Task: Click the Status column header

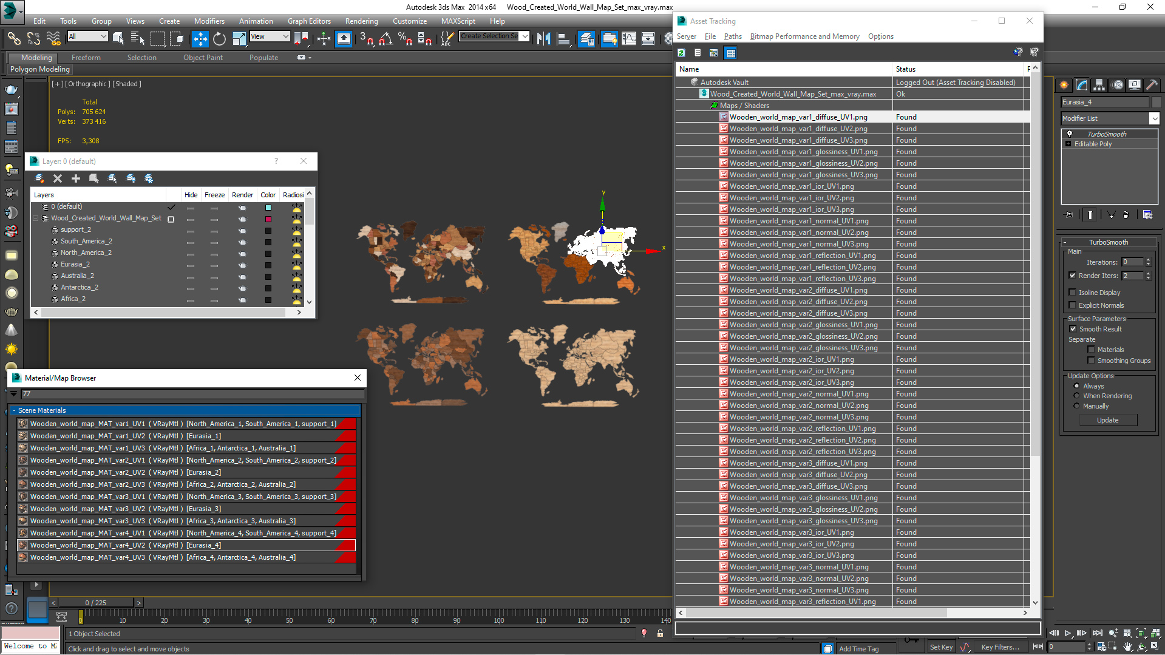Action: [958, 69]
